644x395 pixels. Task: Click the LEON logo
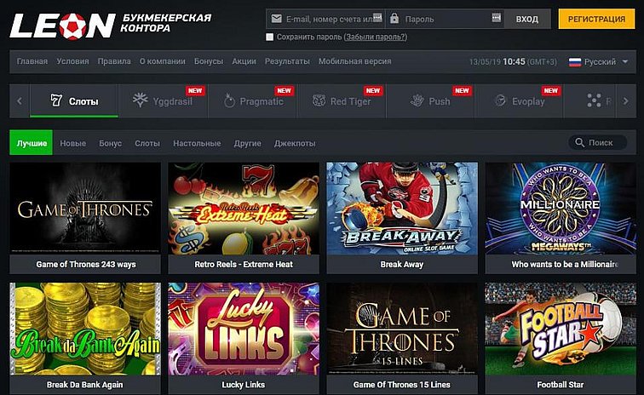pos(62,26)
